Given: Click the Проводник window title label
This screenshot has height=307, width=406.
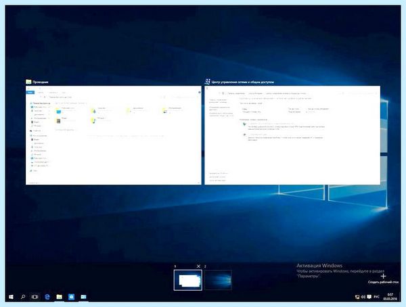Looking at the screenshot, I should coord(41,82).
